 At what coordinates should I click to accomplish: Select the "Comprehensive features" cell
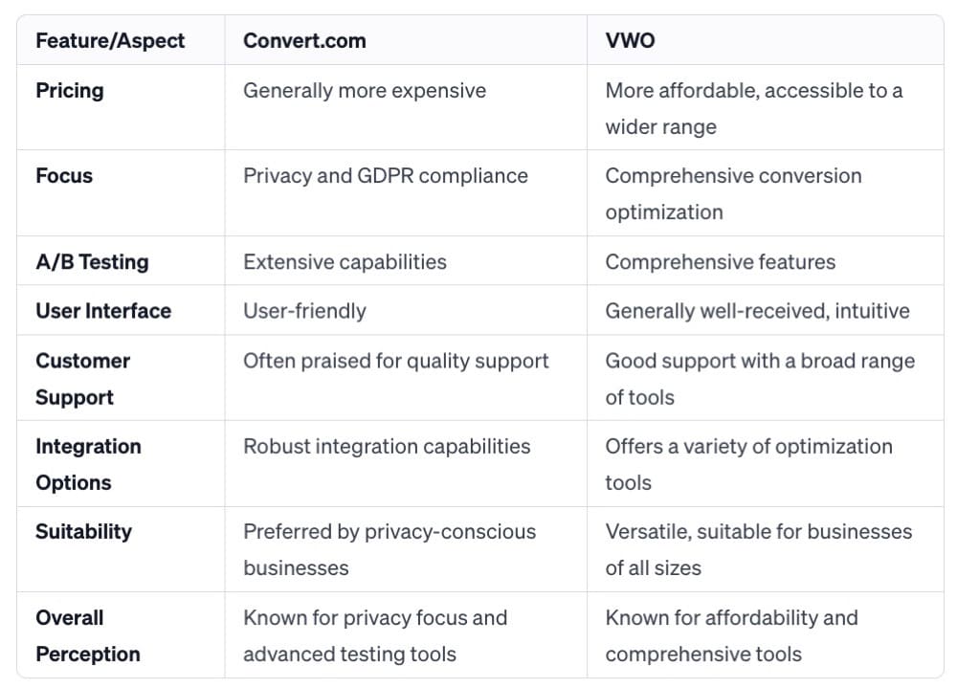[x=720, y=262]
